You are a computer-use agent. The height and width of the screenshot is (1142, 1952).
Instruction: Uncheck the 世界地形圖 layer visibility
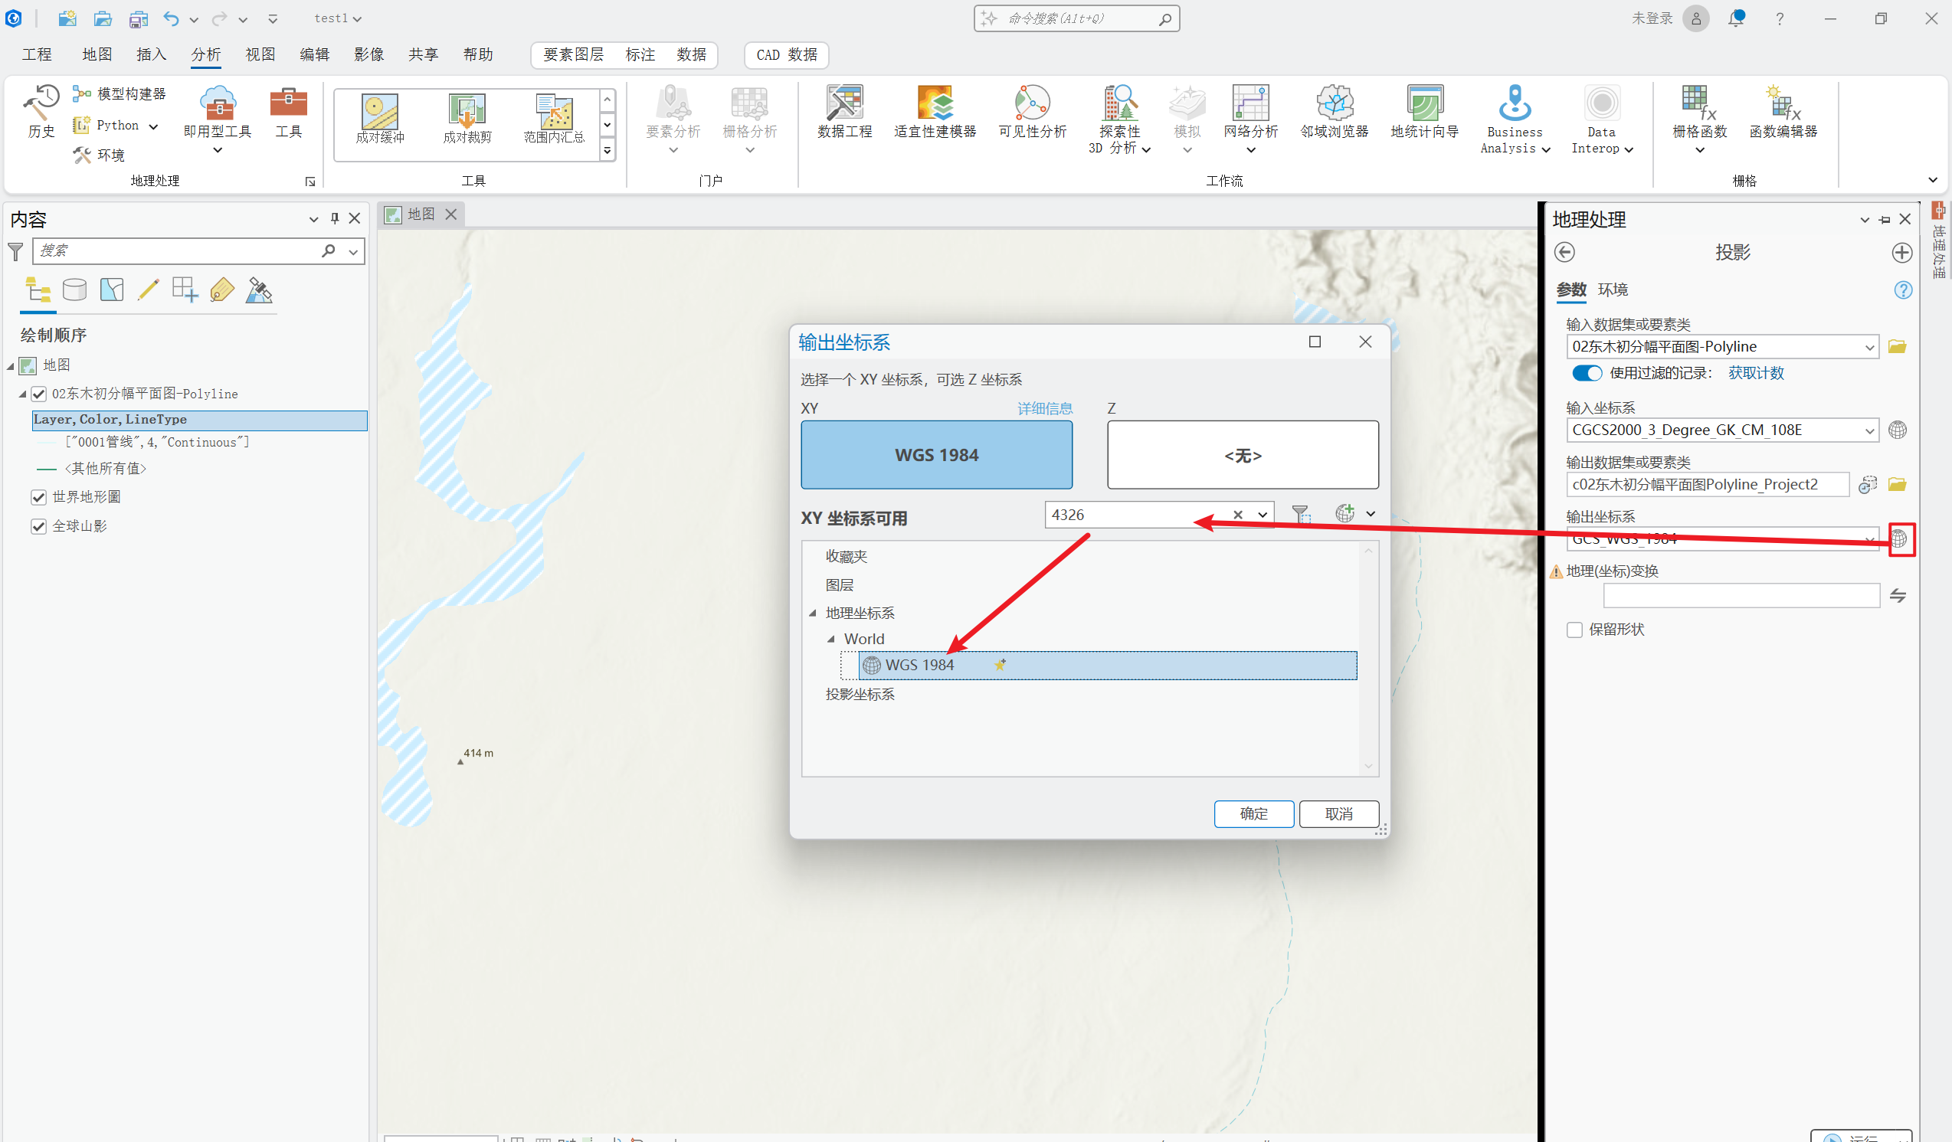tap(39, 497)
